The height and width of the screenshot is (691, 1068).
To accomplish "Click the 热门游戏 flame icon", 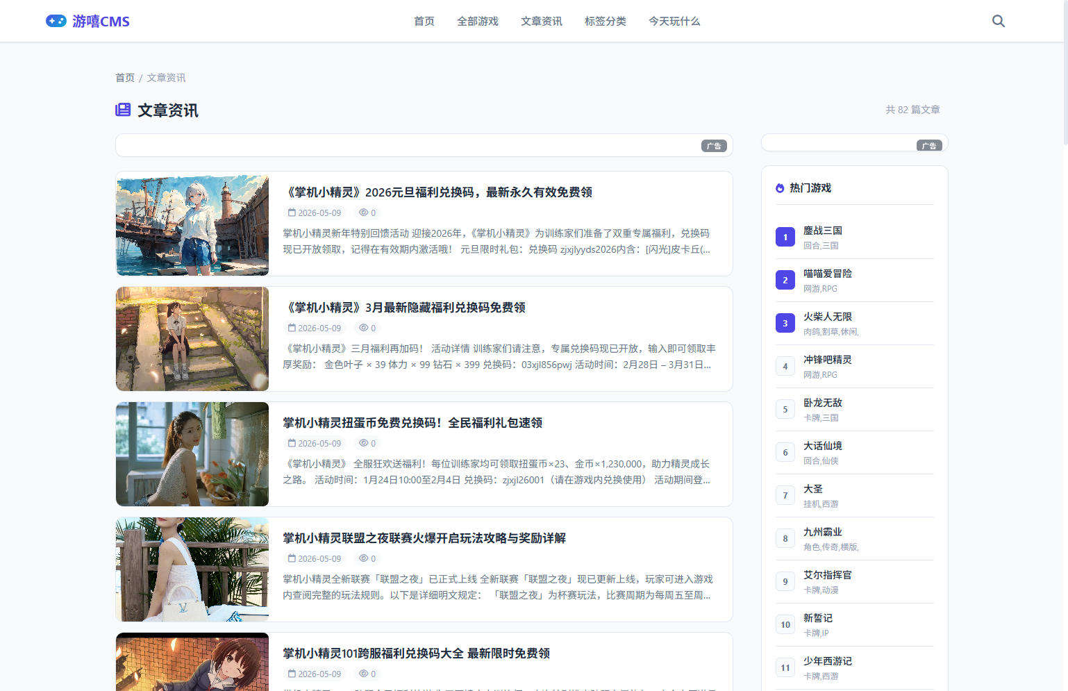I will (x=780, y=188).
